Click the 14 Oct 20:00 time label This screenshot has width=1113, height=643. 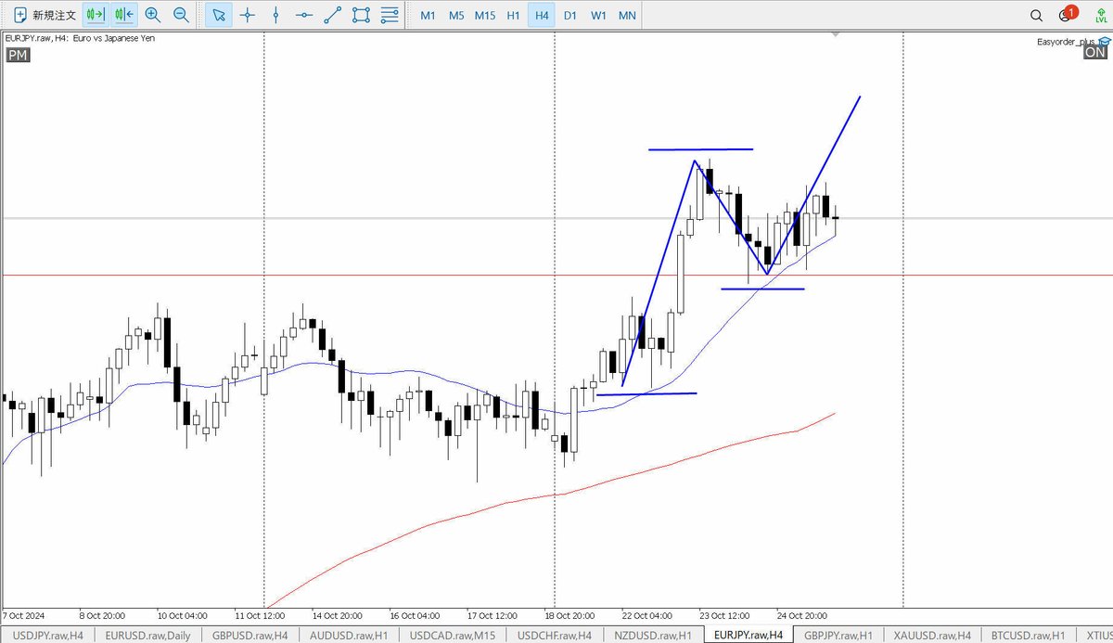point(338,615)
